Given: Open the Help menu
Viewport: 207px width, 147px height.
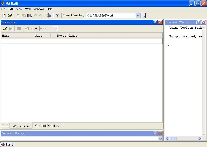Looking at the screenshot, I should [49, 9].
